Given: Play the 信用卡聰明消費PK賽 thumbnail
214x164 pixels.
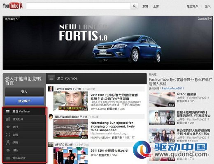Looking at the screenshot, I should pyautogui.click(x=162, y=118).
